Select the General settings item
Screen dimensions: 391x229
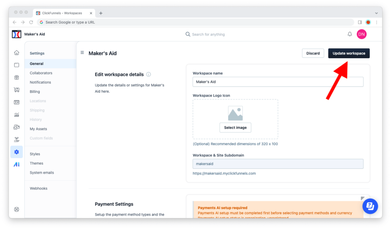50,64
